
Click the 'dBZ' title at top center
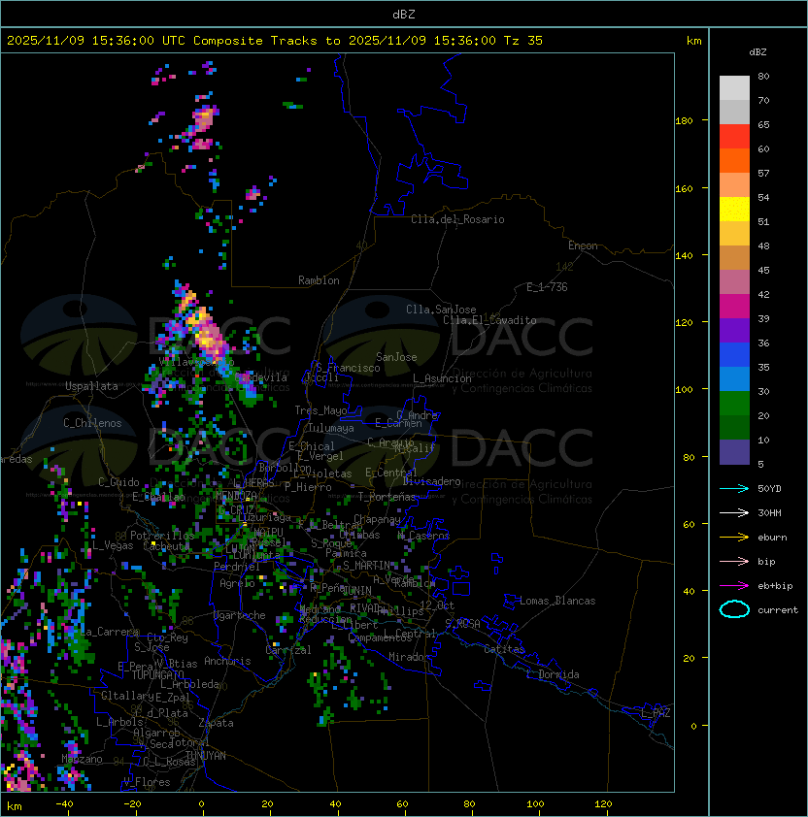click(x=404, y=14)
